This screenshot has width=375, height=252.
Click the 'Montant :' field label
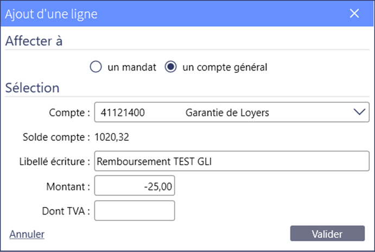coord(68,186)
